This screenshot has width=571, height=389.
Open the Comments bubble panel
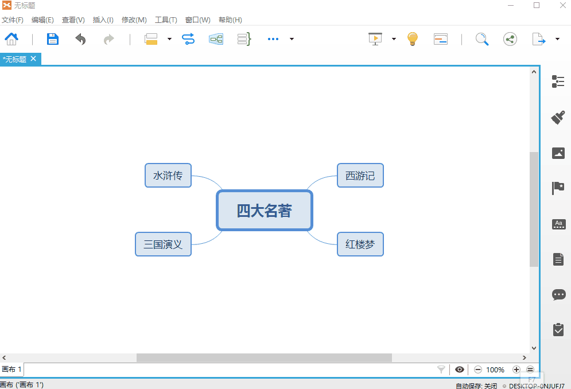558,294
